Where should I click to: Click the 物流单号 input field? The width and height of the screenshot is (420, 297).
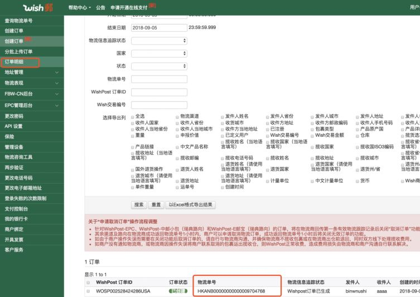(x=159, y=79)
